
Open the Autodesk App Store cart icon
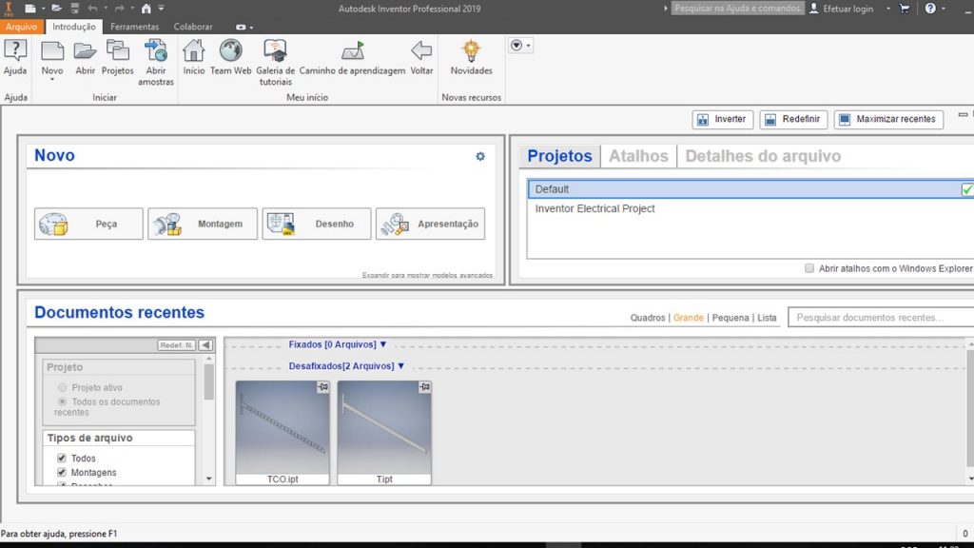905,9
